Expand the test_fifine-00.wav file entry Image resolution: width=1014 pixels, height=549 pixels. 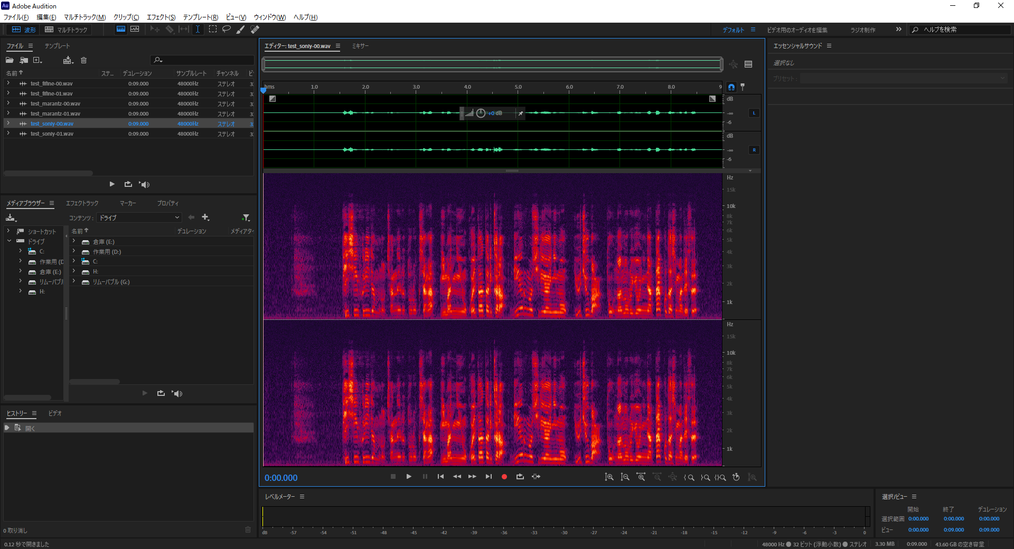pyautogui.click(x=8, y=83)
